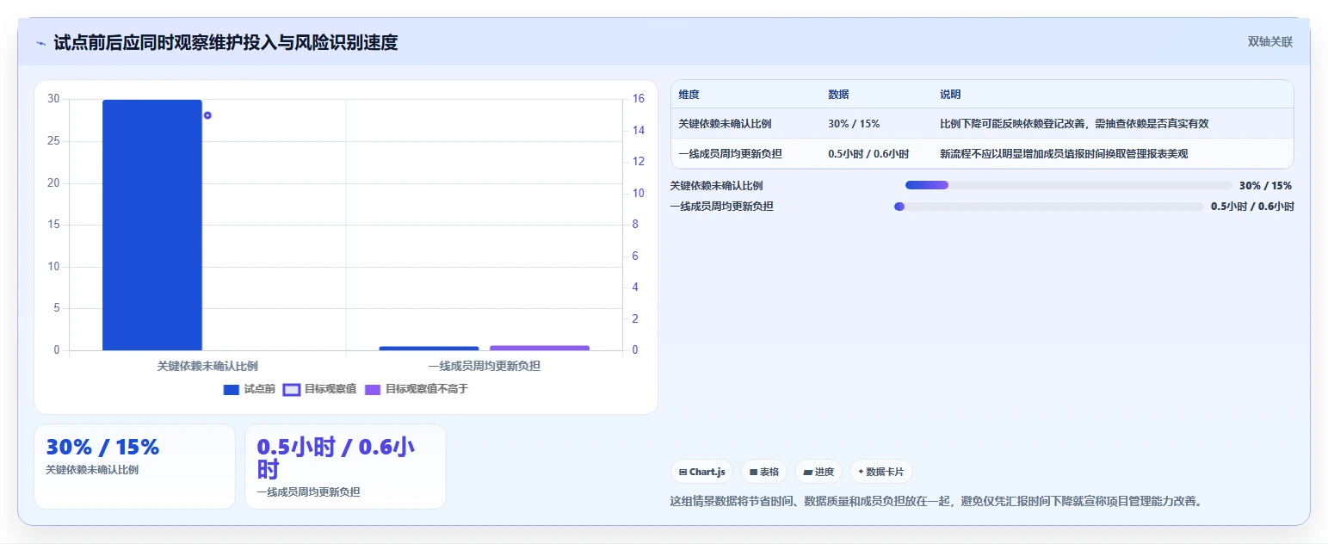Click the lightning icon beside the title
1328x544 pixels.
[x=40, y=43]
